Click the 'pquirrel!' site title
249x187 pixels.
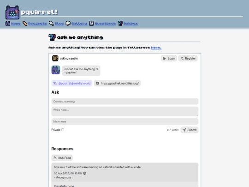click(x=39, y=12)
